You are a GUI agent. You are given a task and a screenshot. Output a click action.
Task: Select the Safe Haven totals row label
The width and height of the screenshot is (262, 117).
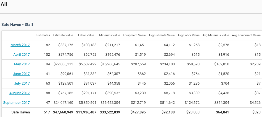(x=20, y=112)
